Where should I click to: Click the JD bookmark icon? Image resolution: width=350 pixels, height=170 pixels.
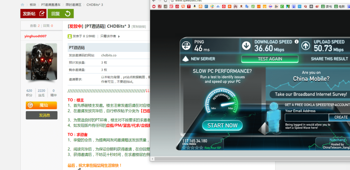[177, 7]
